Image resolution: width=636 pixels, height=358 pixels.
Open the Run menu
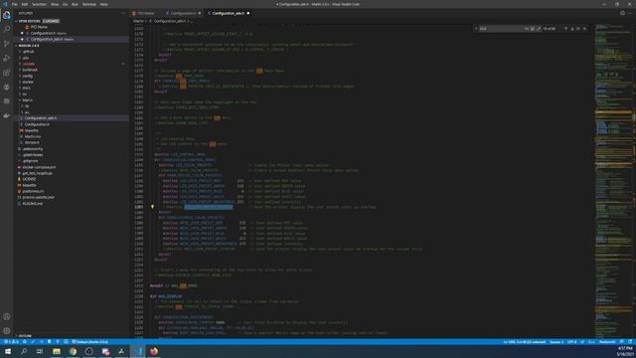pos(75,4)
